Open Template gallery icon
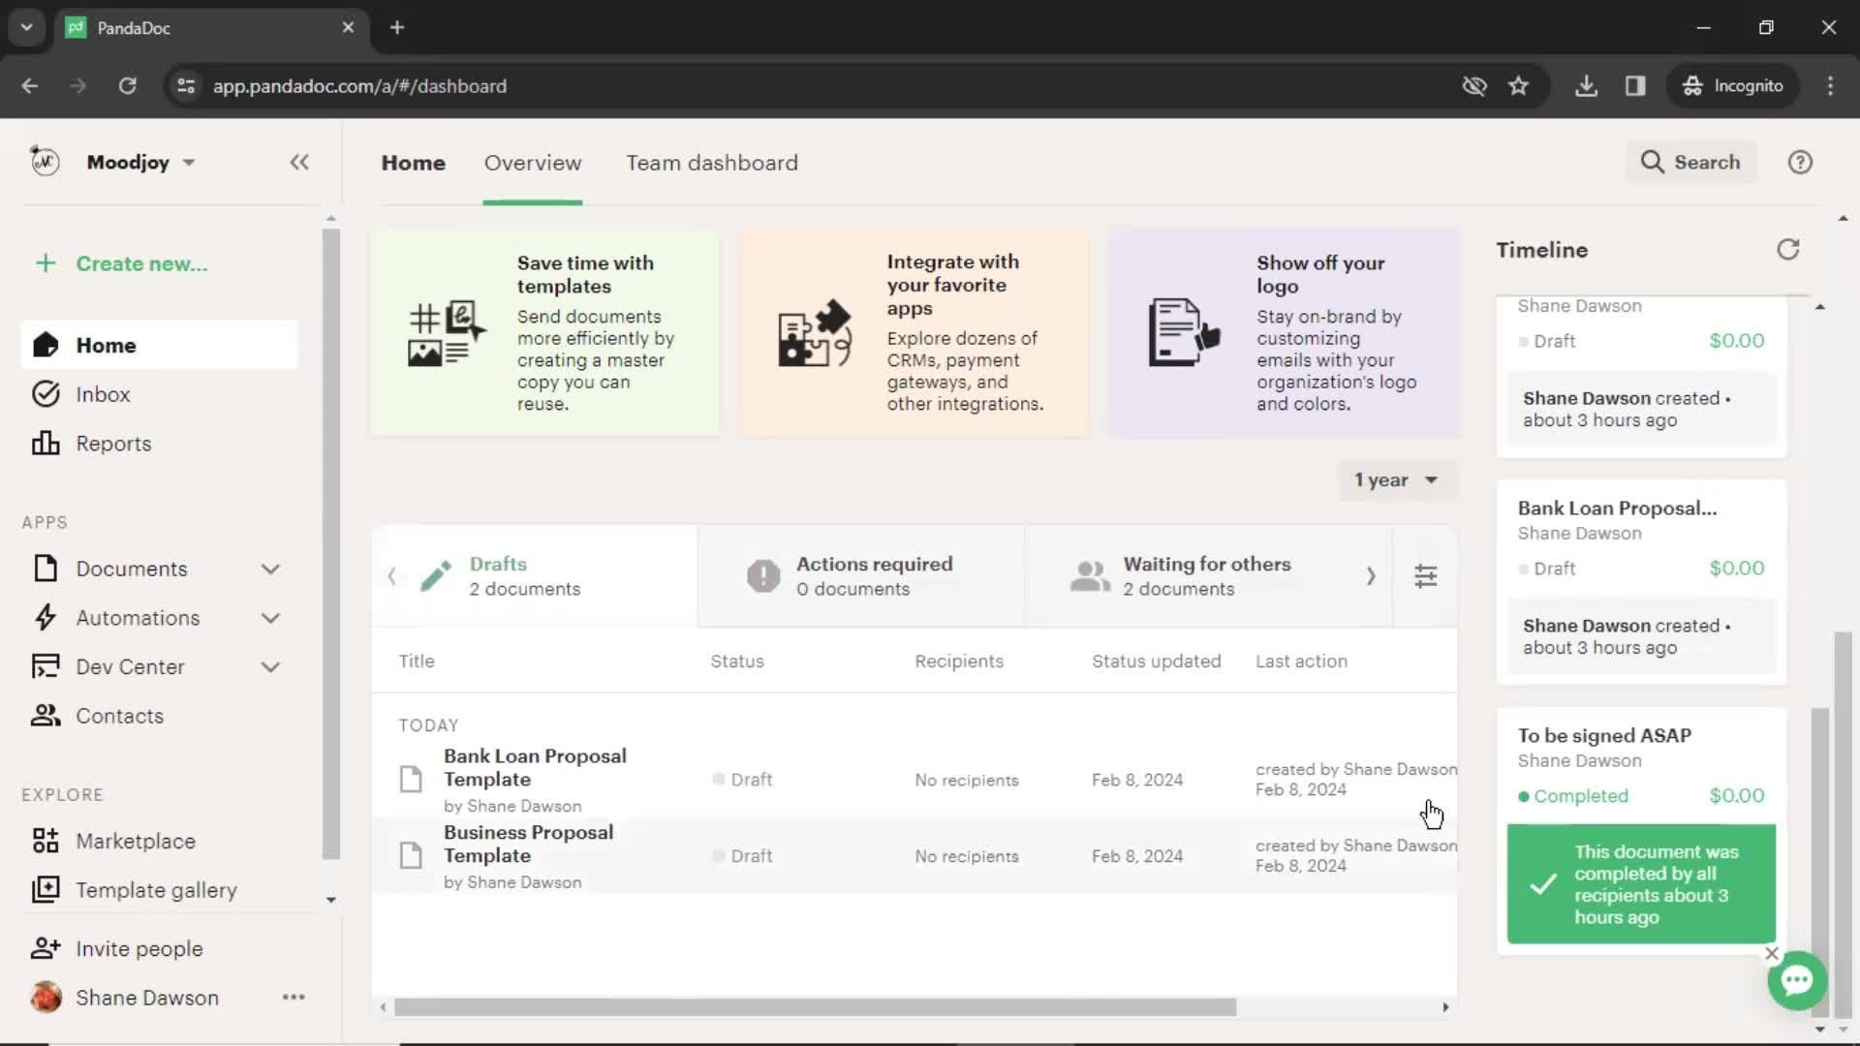 pos(46,889)
